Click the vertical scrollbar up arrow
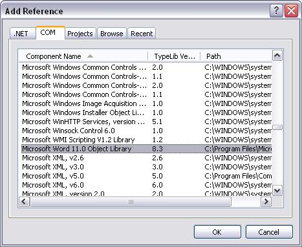302x247 pixels. tap(277, 56)
